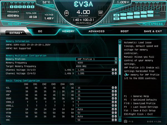
Task: Increase tCL value with plus icon
Action: (113, 88)
